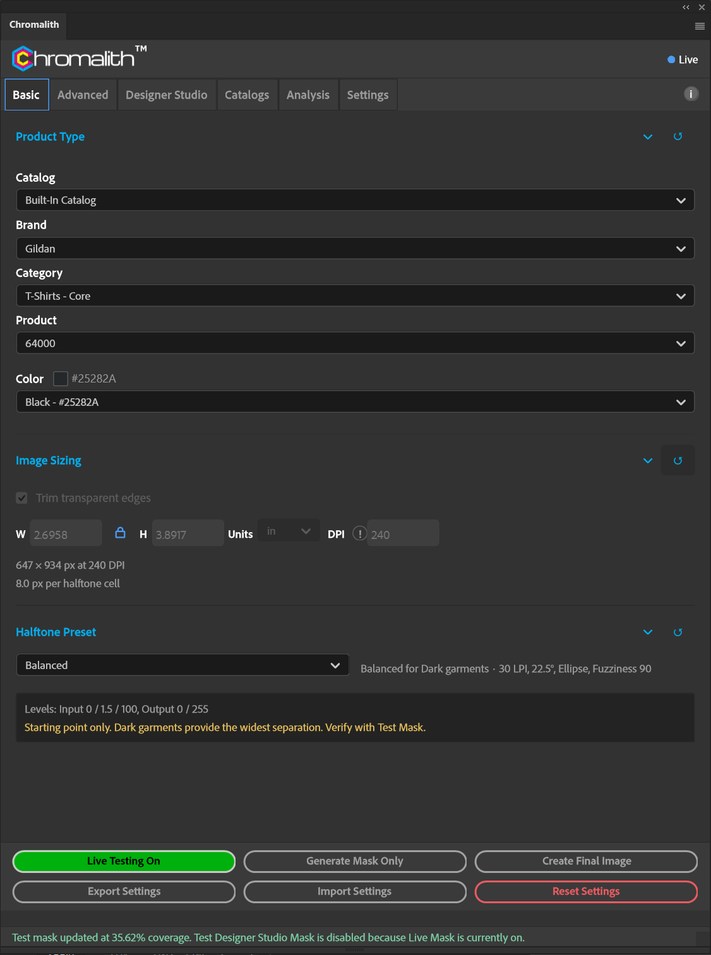Image resolution: width=711 pixels, height=955 pixels.
Task: Open the Balanced halftone preset dropdown
Action: tap(182, 665)
